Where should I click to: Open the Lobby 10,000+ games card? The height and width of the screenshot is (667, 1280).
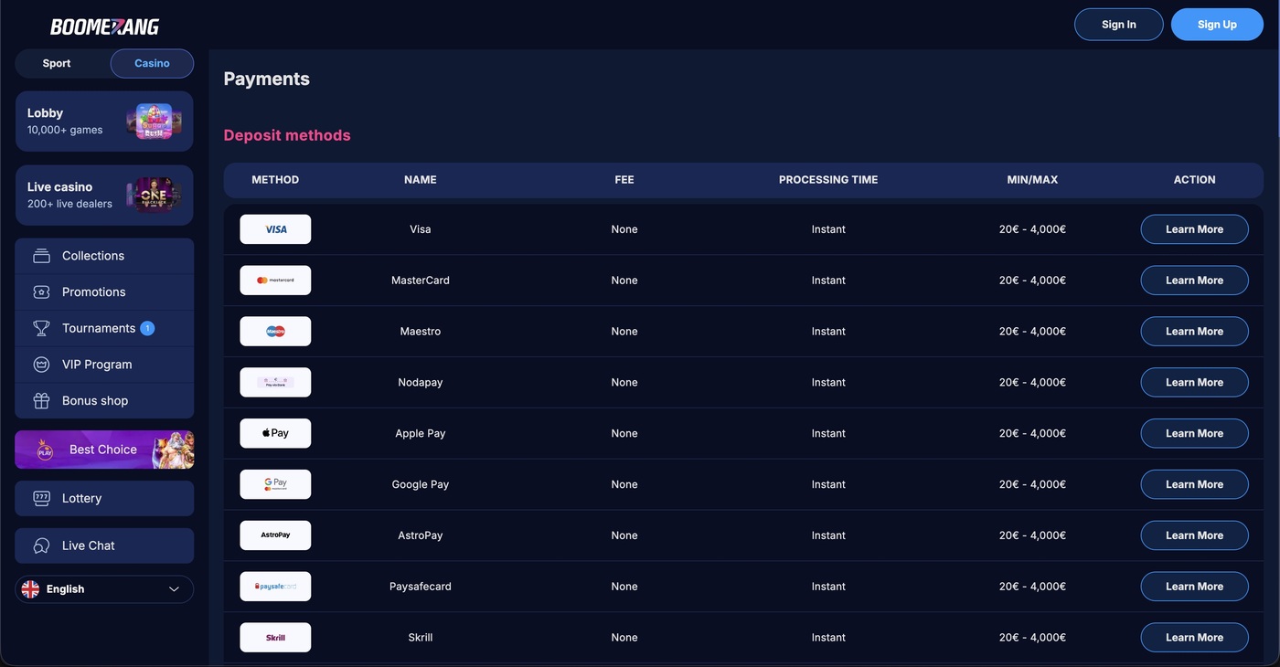click(x=104, y=122)
